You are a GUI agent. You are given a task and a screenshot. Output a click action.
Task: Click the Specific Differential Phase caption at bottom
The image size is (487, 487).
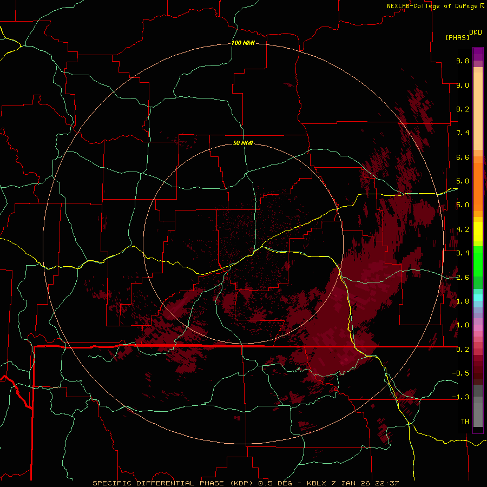pos(246,483)
